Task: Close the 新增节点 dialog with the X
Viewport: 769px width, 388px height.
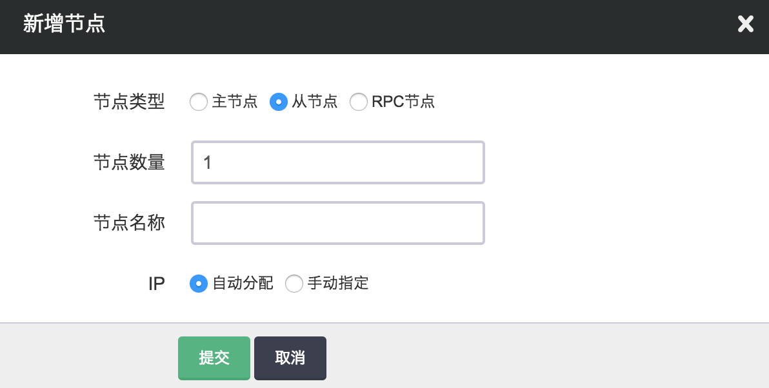Action: (746, 24)
